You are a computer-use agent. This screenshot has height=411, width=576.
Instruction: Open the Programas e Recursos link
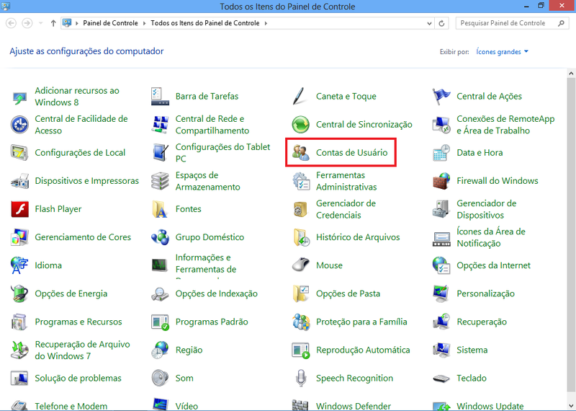click(78, 322)
